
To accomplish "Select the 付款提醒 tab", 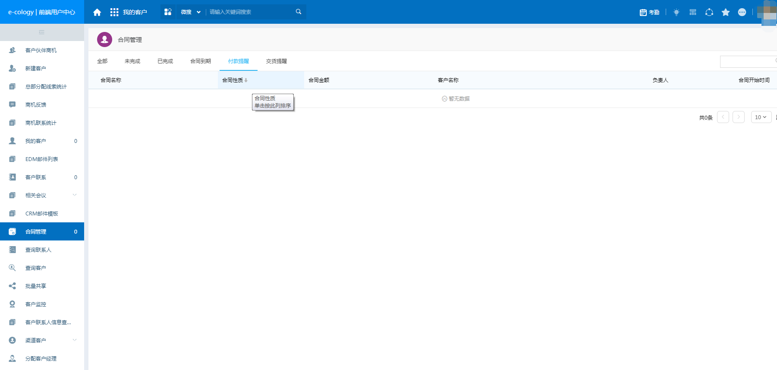I will [x=239, y=61].
